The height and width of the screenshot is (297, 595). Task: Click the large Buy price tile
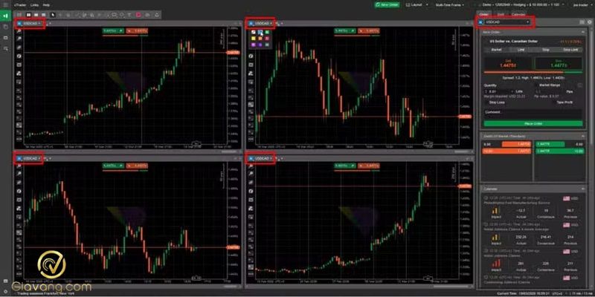click(x=559, y=64)
